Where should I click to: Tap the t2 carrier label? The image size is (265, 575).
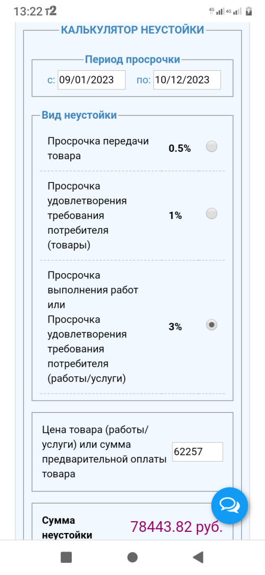pyautogui.click(x=51, y=11)
